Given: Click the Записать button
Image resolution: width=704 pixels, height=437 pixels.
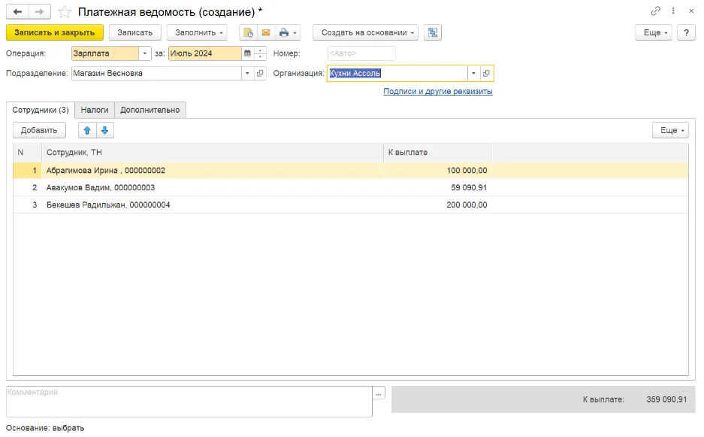Looking at the screenshot, I should tap(135, 33).
